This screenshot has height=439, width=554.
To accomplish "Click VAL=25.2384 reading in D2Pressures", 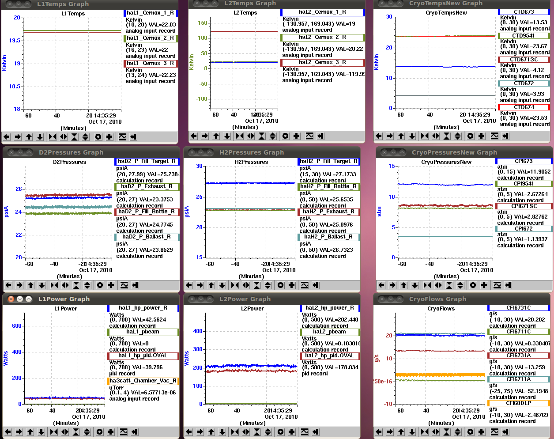I will click(x=163, y=174).
